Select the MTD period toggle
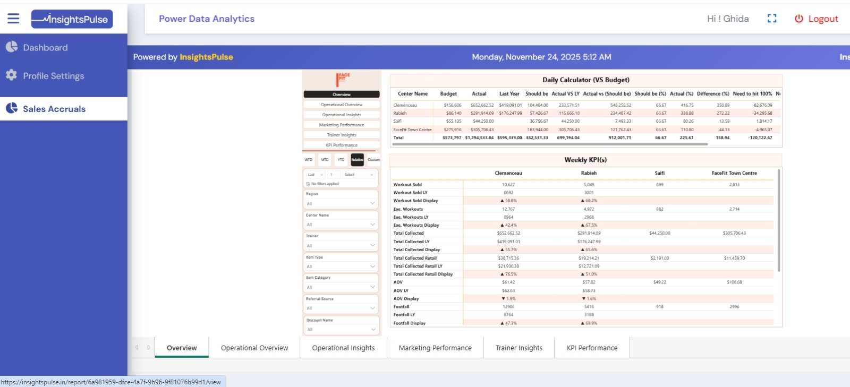Screen dimensions: 850x387 (x=325, y=160)
